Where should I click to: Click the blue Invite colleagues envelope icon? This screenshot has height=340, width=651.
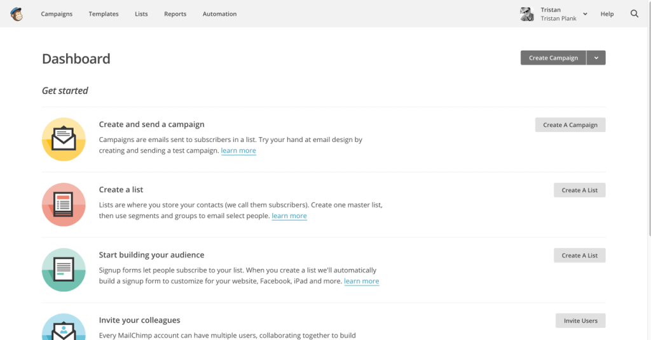tap(64, 327)
